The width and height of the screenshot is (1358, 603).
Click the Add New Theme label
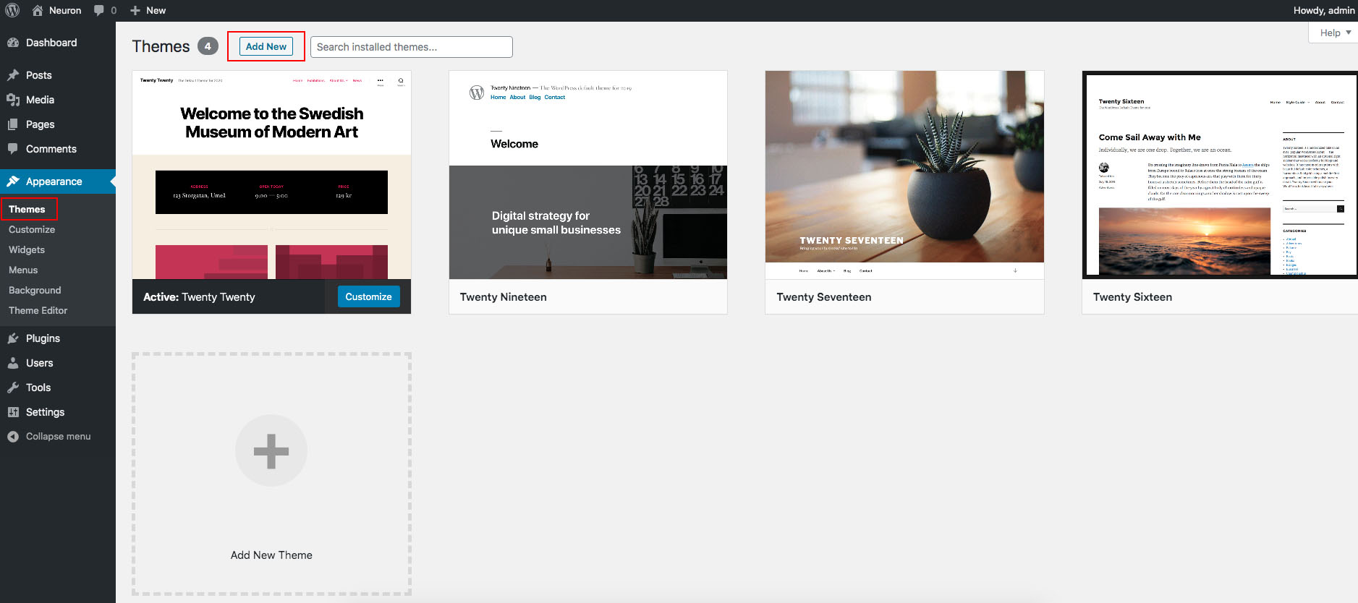(x=271, y=555)
